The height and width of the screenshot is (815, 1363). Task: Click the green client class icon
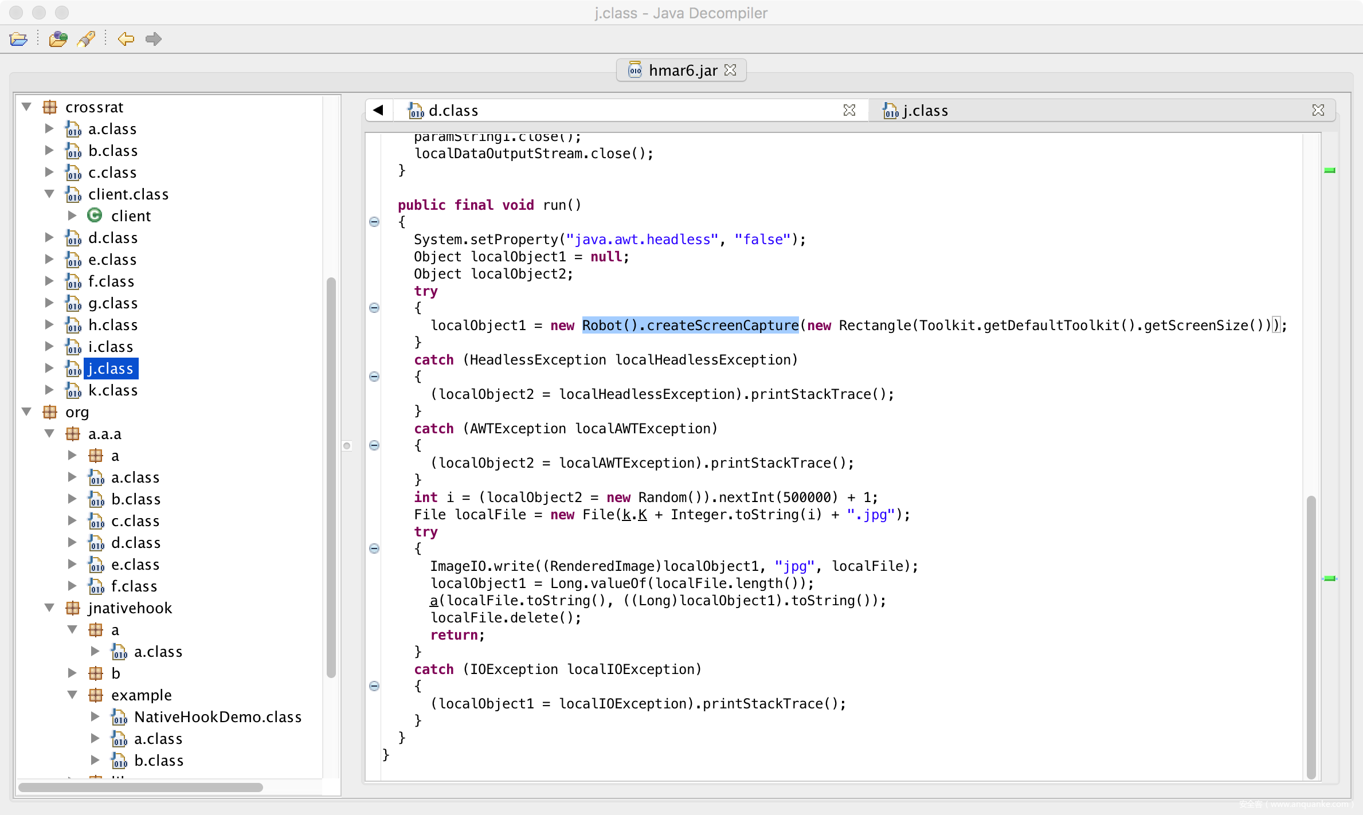pos(95,215)
